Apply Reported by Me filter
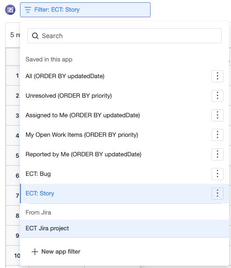This screenshot has height=268, width=231. pyautogui.click(x=83, y=154)
